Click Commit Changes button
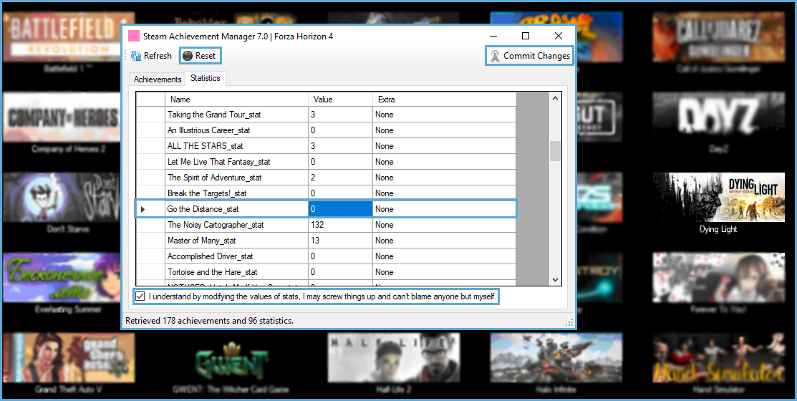 pyautogui.click(x=530, y=56)
